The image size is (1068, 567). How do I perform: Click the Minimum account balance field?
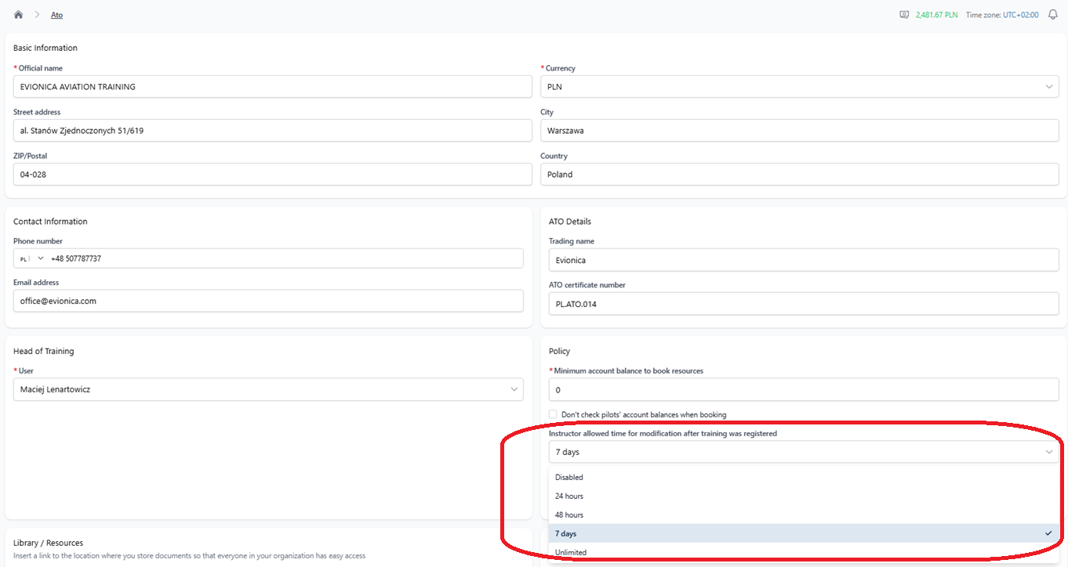[x=804, y=389]
